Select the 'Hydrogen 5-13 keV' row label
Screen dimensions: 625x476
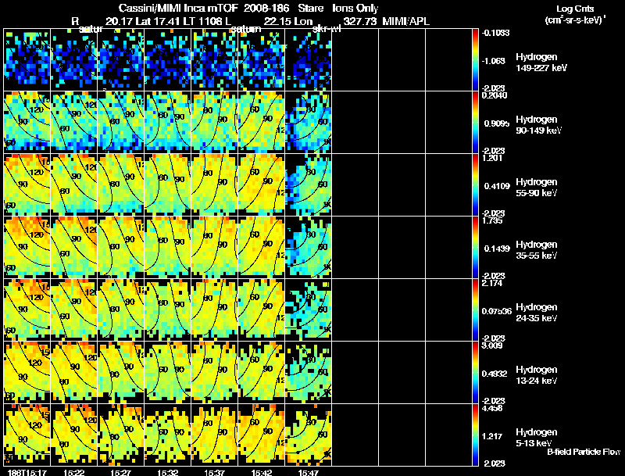pyautogui.click(x=537, y=438)
